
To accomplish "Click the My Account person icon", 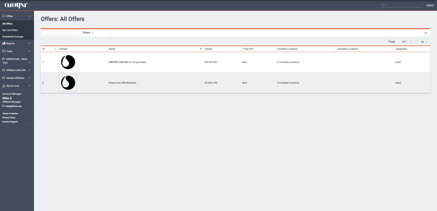I will [4, 86].
